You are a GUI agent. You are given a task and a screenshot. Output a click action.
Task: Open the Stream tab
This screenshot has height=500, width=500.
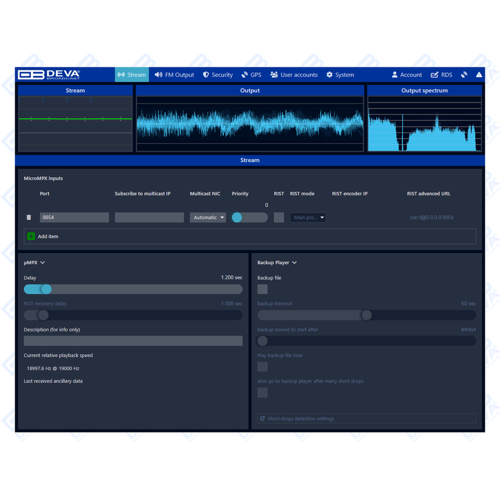pyautogui.click(x=132, y=75)
